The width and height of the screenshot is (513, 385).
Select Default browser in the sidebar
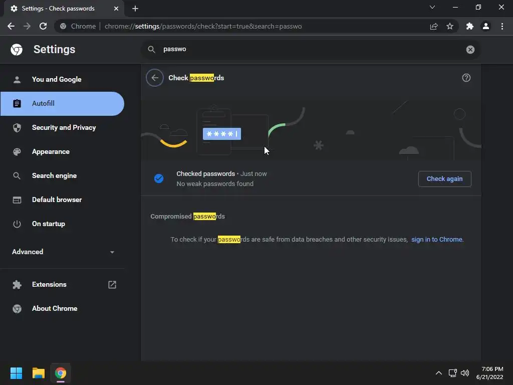tap(62, 200)
